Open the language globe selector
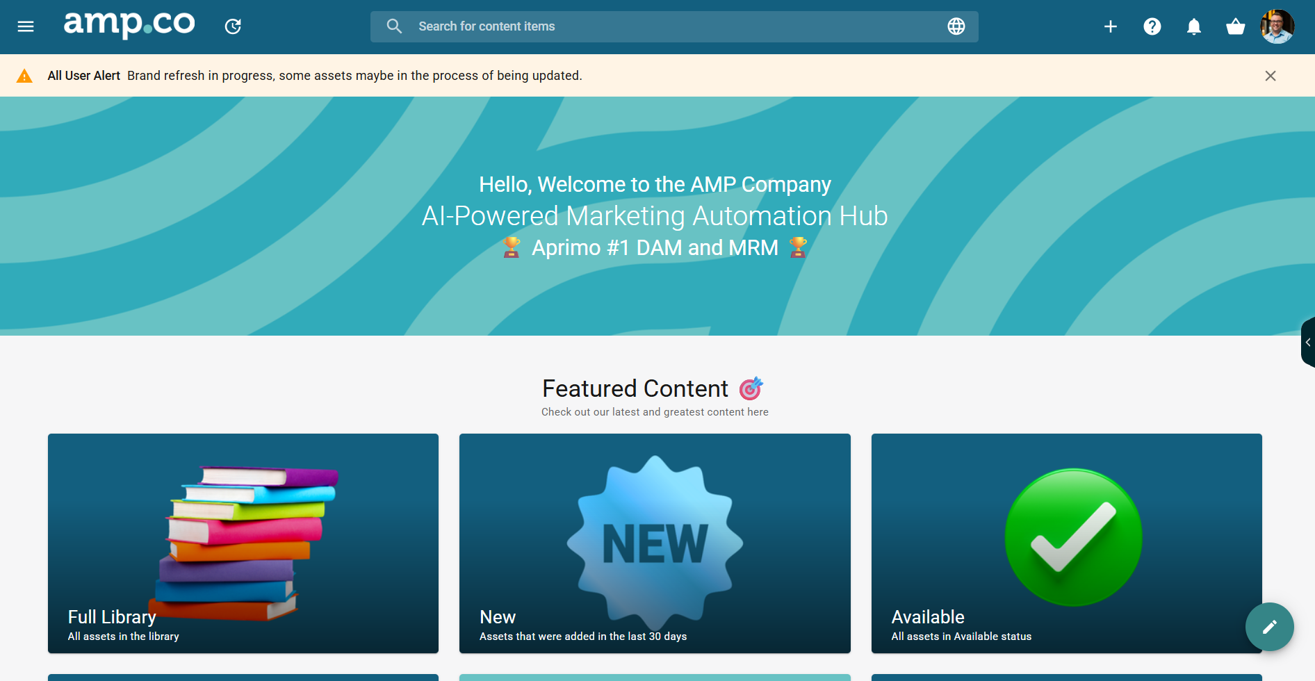 click(x=956, y=26)
